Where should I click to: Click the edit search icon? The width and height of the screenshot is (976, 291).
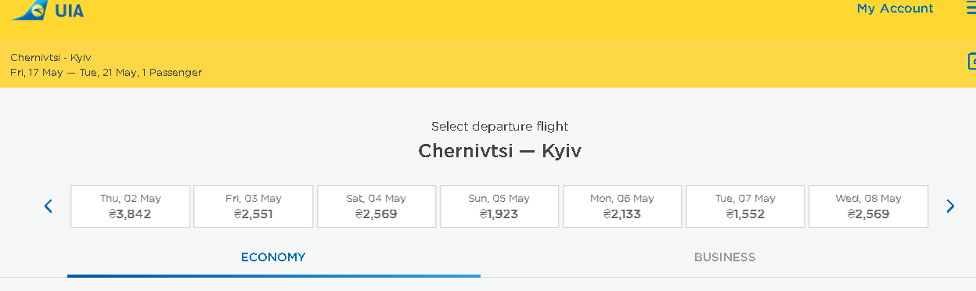coord(971,61)
